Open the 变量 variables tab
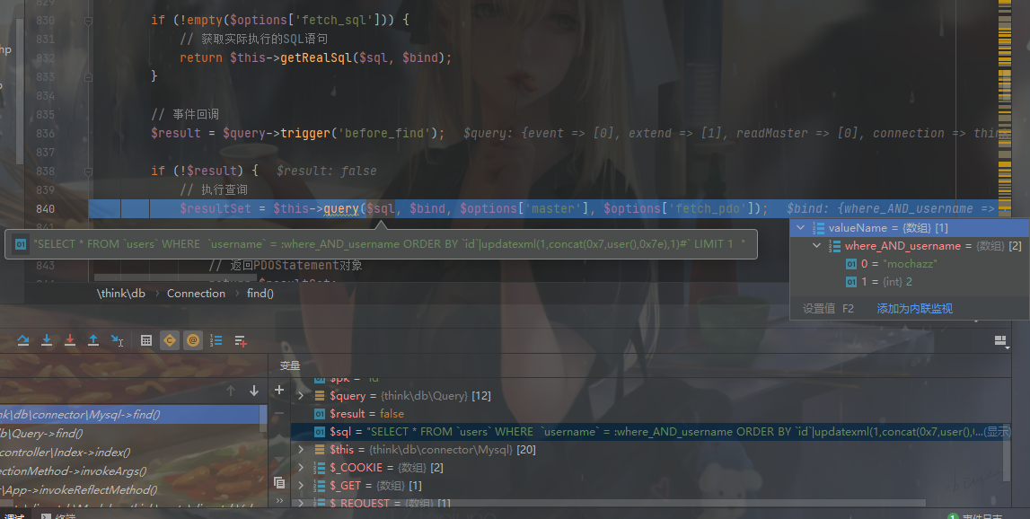 [x=290, y=366]
